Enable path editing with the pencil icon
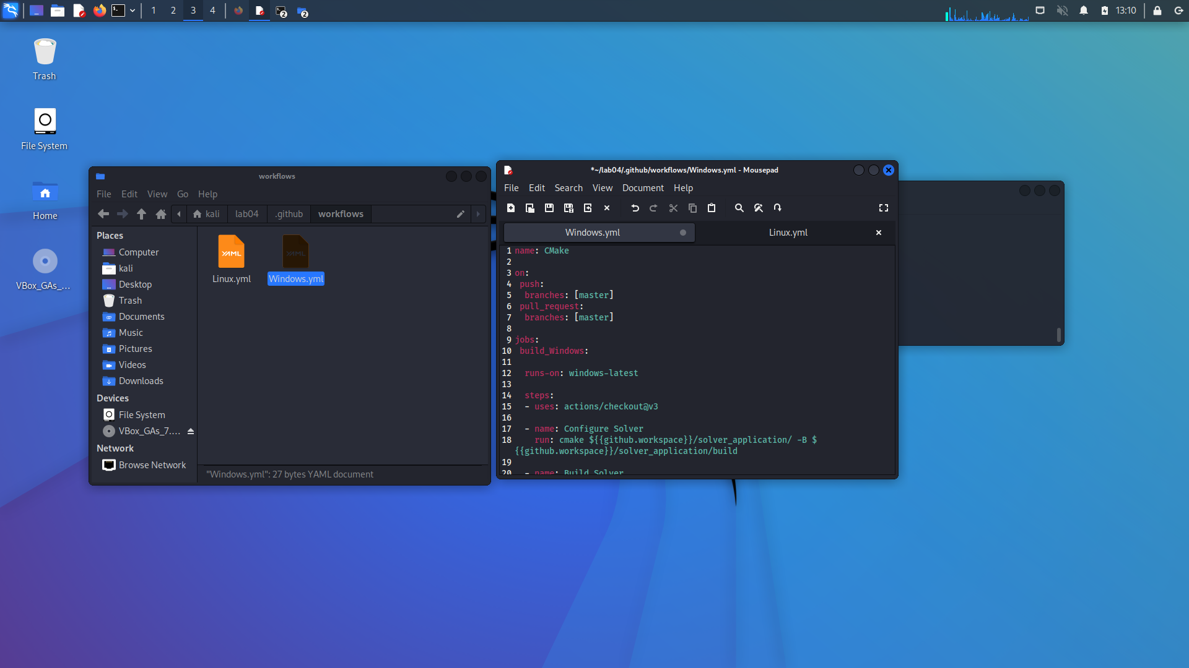Viewport: 1189px width, 668px height. pyautogui.click(x=460, y=213)
